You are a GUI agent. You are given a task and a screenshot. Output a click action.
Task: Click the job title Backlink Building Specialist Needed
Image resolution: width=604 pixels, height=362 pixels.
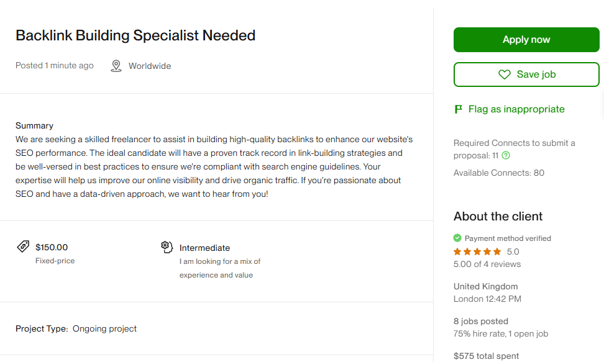135,35
